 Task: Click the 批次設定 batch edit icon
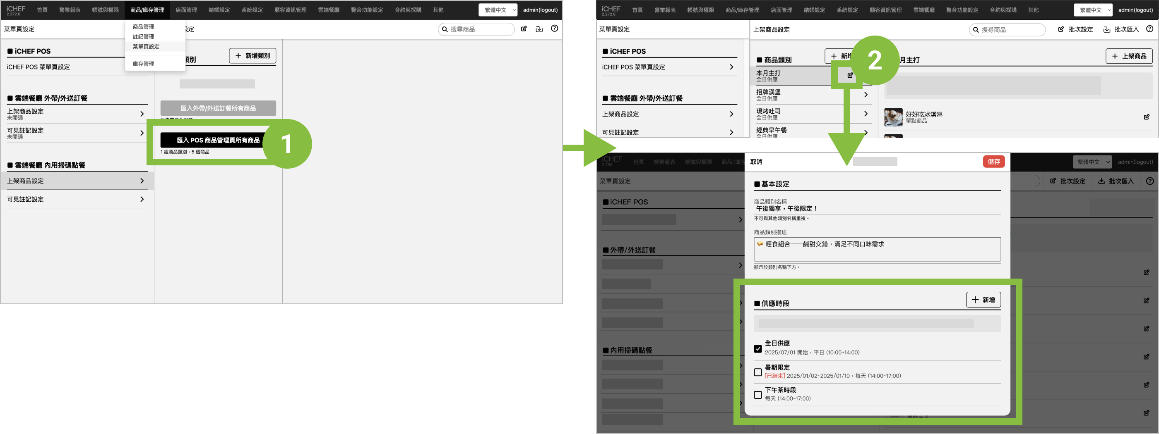coord(1060,30)
